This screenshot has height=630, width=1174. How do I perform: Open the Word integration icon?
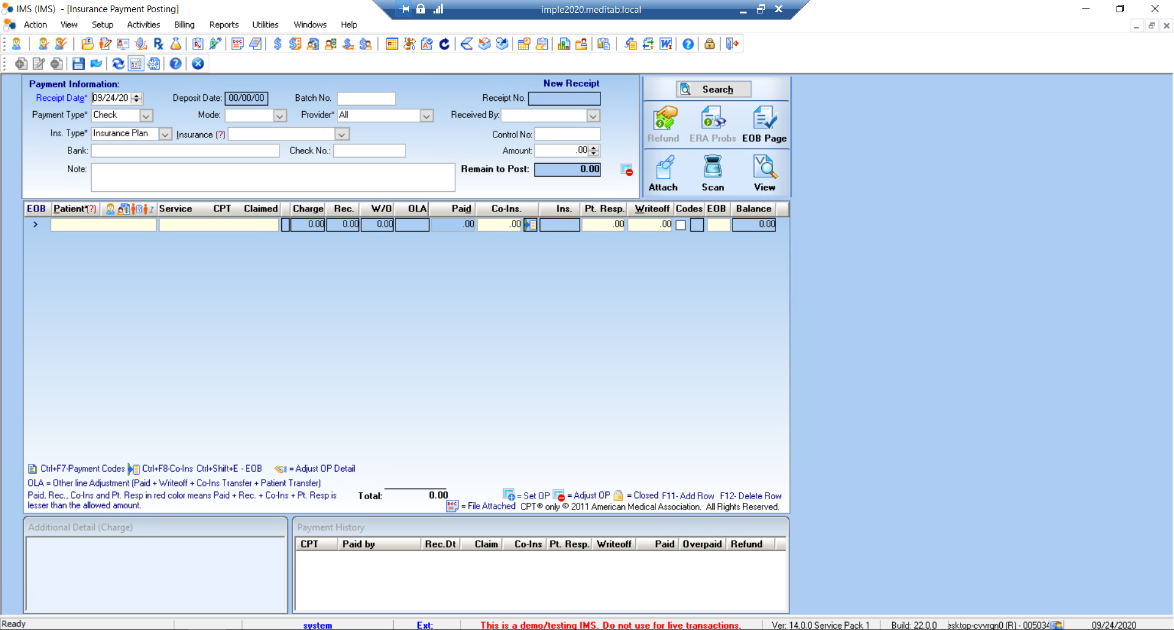click(x=666, y=44)
